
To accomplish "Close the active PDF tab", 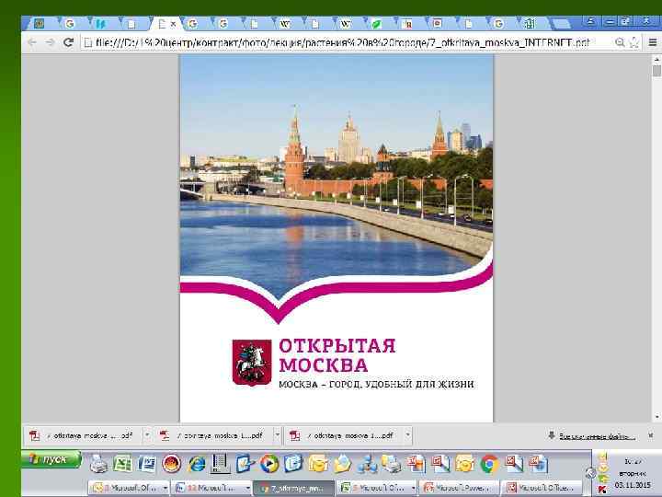I will 173,25.
